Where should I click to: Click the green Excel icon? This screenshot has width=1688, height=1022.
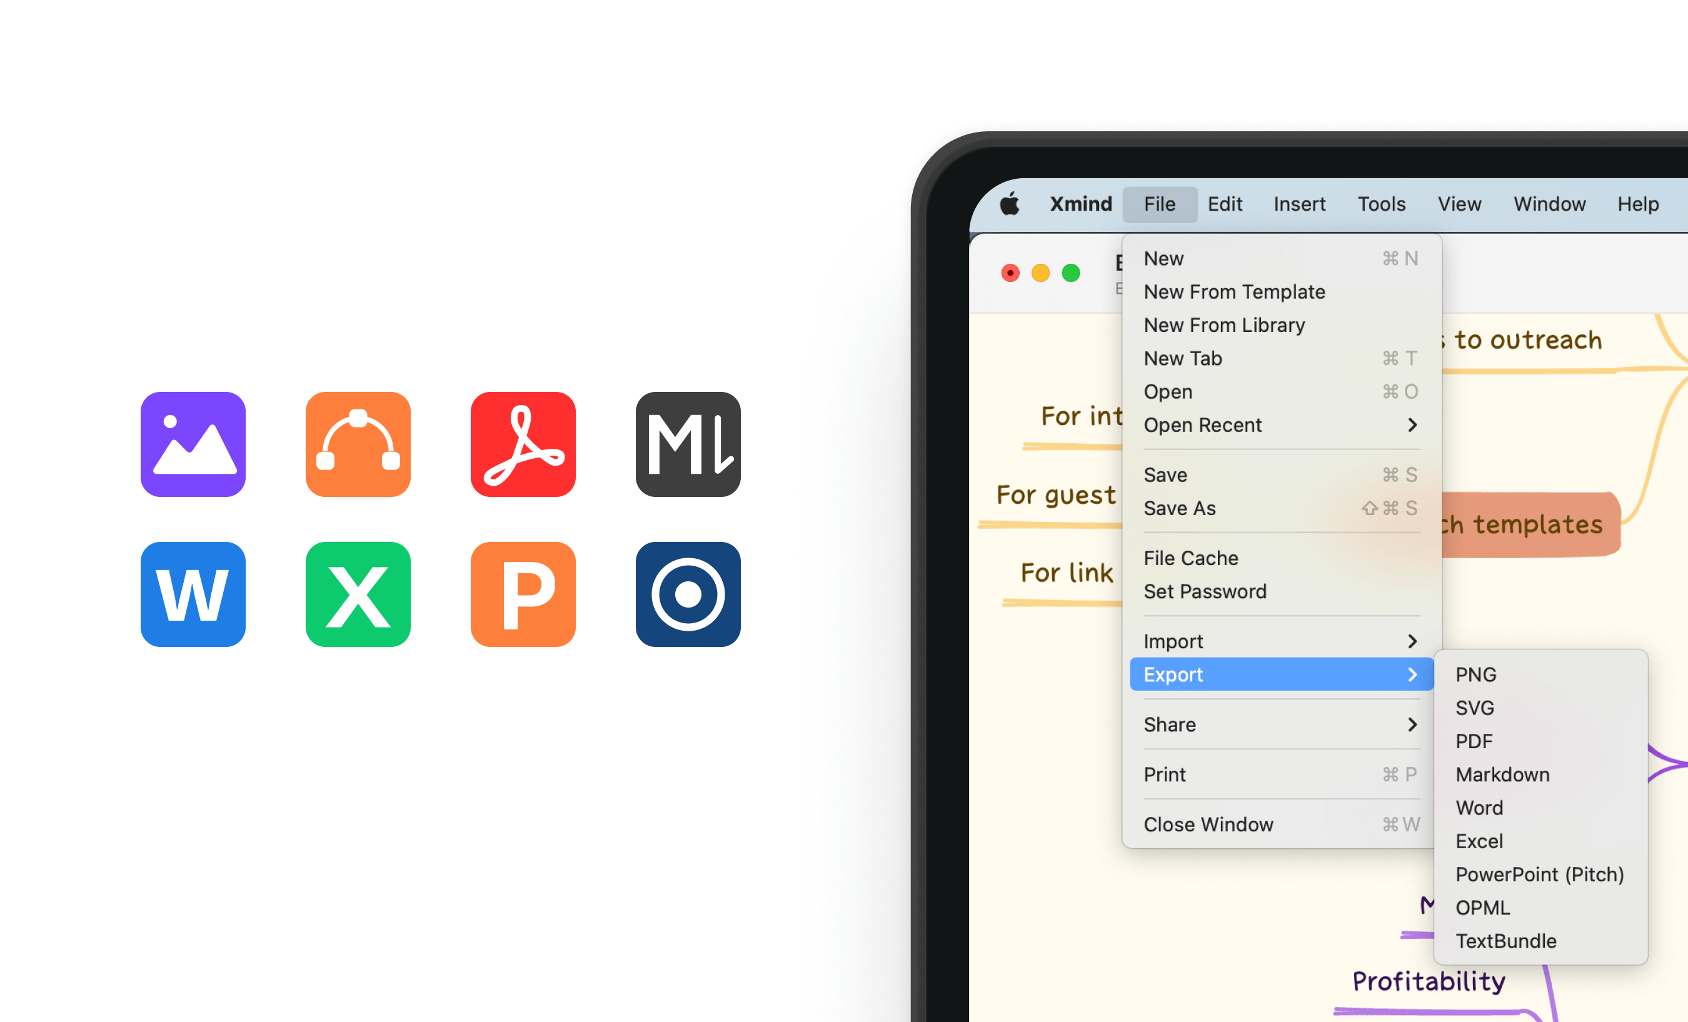(x=358, y=594)
